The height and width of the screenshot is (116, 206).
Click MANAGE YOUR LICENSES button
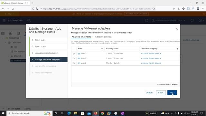[x=136, y=14]
